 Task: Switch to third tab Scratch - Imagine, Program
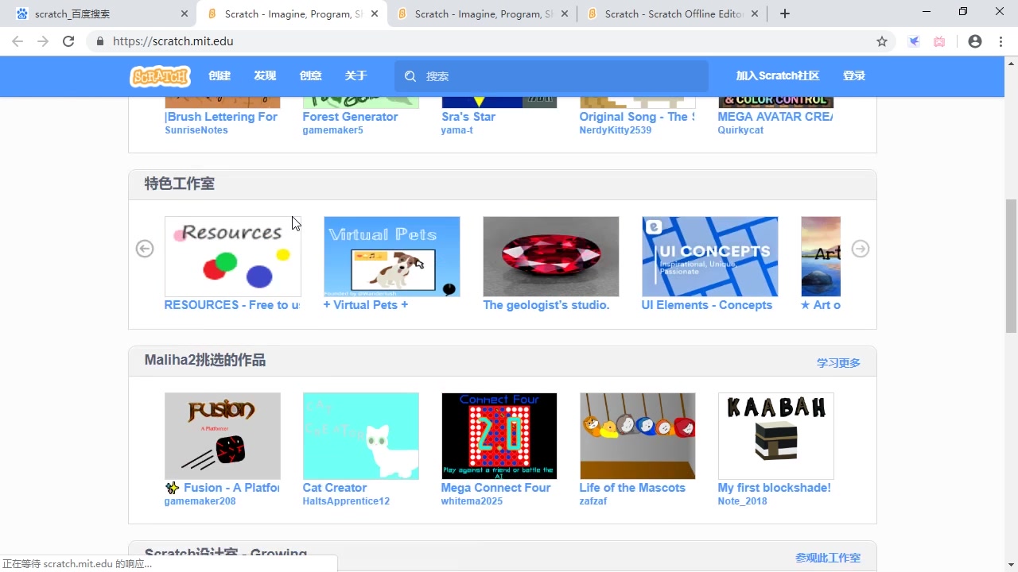point(484,14)
